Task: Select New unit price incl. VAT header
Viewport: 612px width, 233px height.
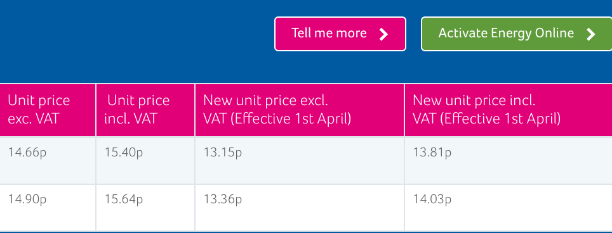Action: [x=509, y=110]
